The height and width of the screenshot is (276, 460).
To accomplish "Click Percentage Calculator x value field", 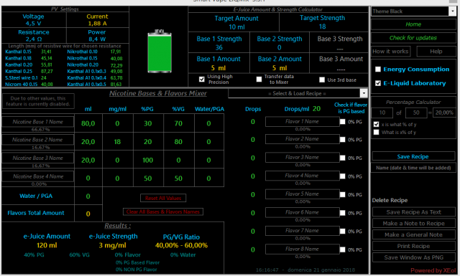I will pyautogui.click(x=382, y=113).
